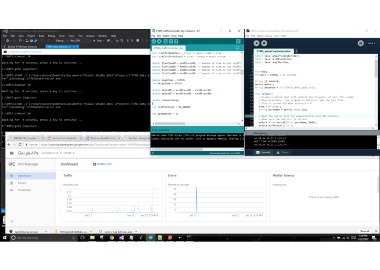Open Arduino File menu
380x270 pixels.
tap(153, 36)
